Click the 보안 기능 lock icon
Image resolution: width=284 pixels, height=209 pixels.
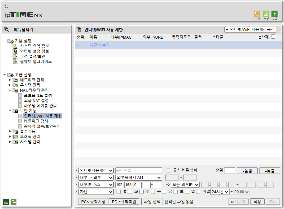click(x=15, y=111)
